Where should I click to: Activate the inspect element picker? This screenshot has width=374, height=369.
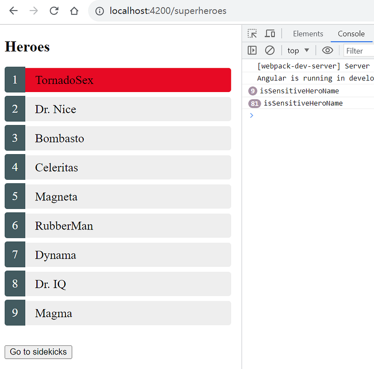pyautogui.click(x=252, y=33)
